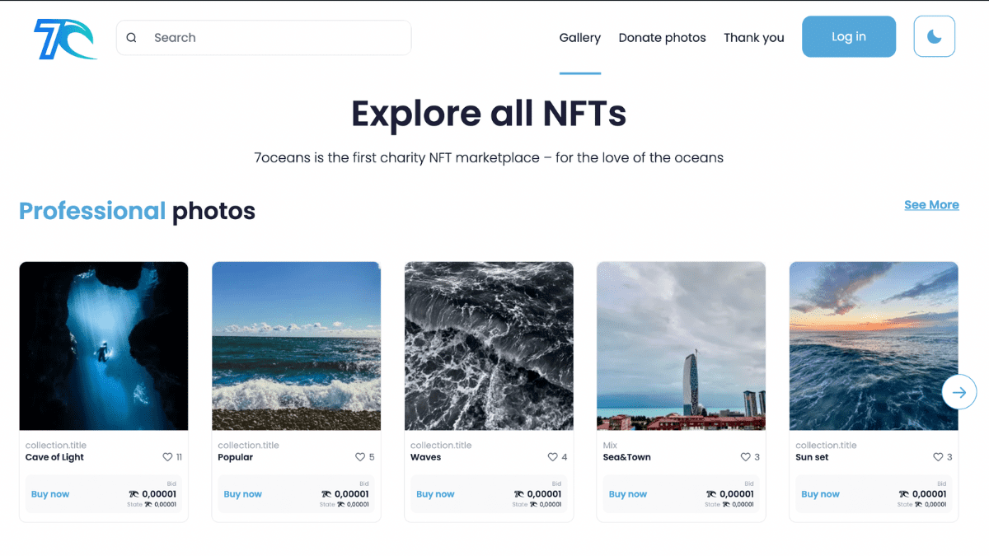Image resolution: width=989 pixels, height=556 pixels.
Task: Click heart icon on Sea&Town card
Action: (x=745, y=457)
